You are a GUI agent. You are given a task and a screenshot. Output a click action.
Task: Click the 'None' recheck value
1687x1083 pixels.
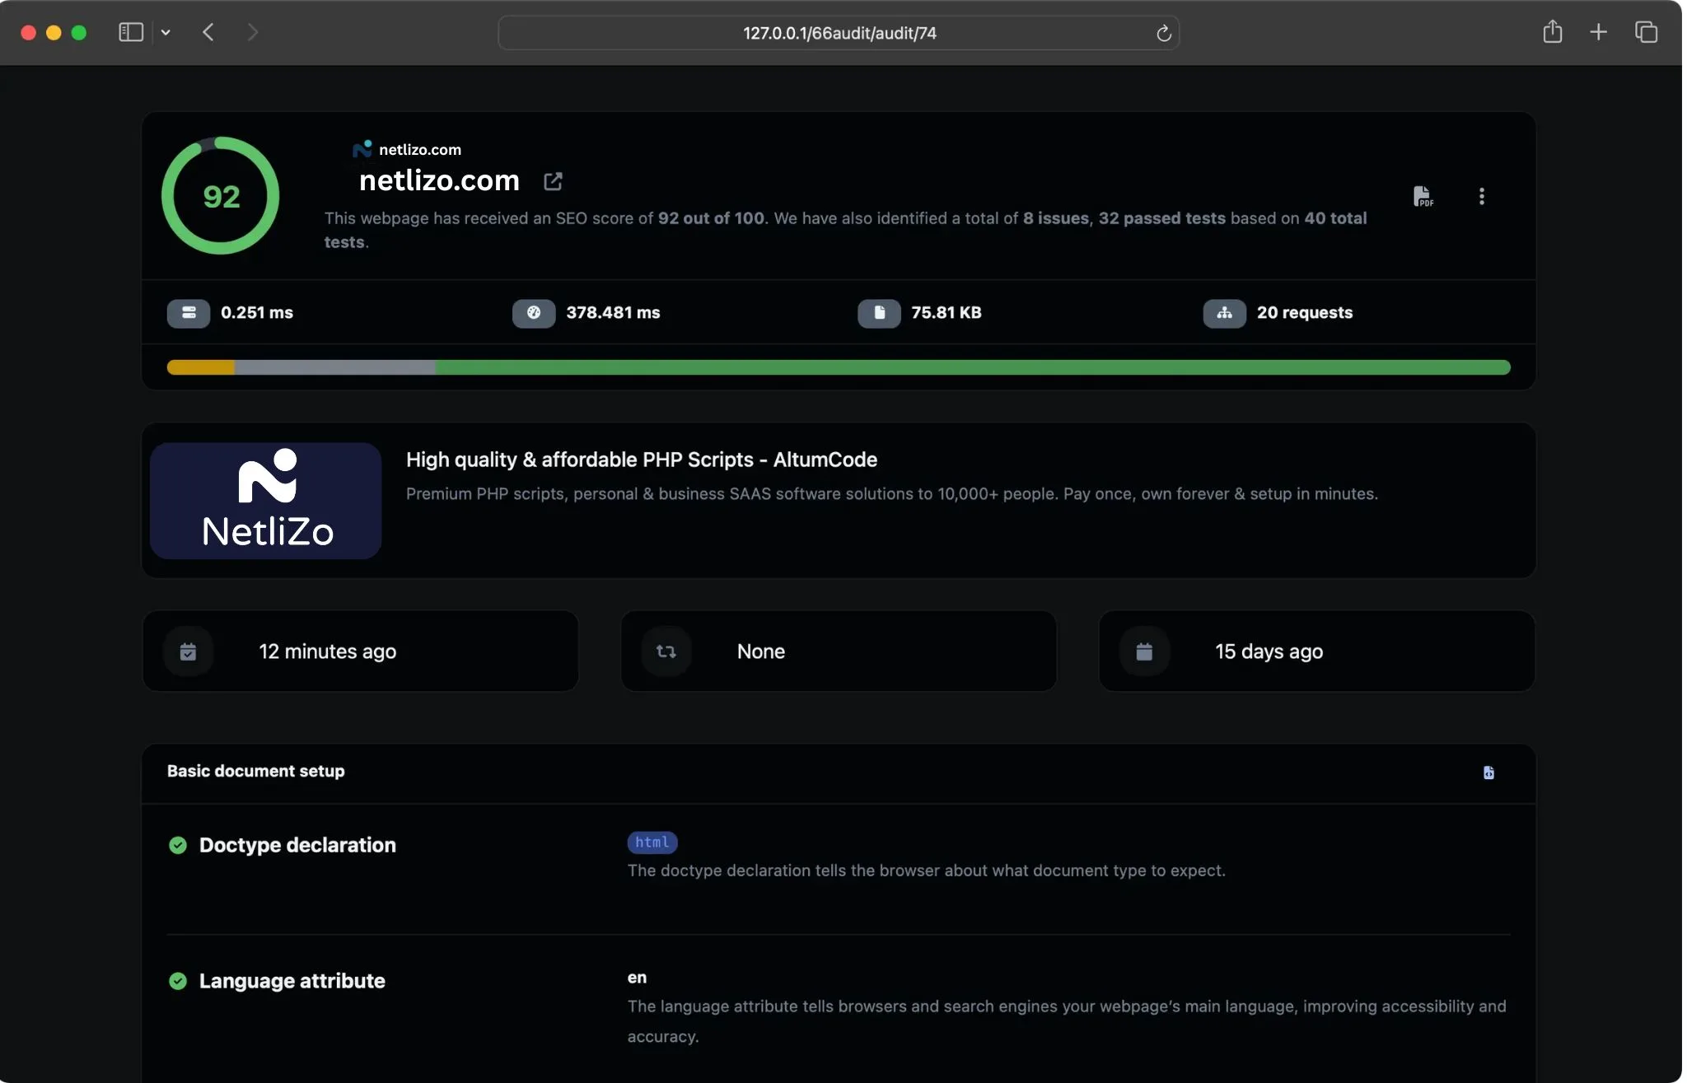tap(761, 651)
